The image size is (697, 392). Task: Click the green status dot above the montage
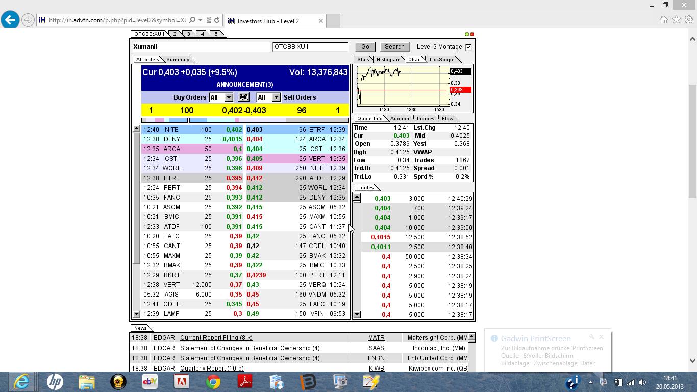pyautogui.click(x=467, y=34)
